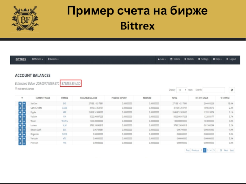Click the minus button in the Vertcoin row
Image resolution: width=246 pixels, height=184 pixels.
point(24,139)
